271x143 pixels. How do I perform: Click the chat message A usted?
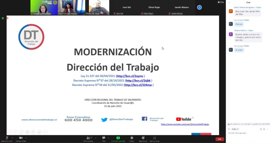(239, 50)
